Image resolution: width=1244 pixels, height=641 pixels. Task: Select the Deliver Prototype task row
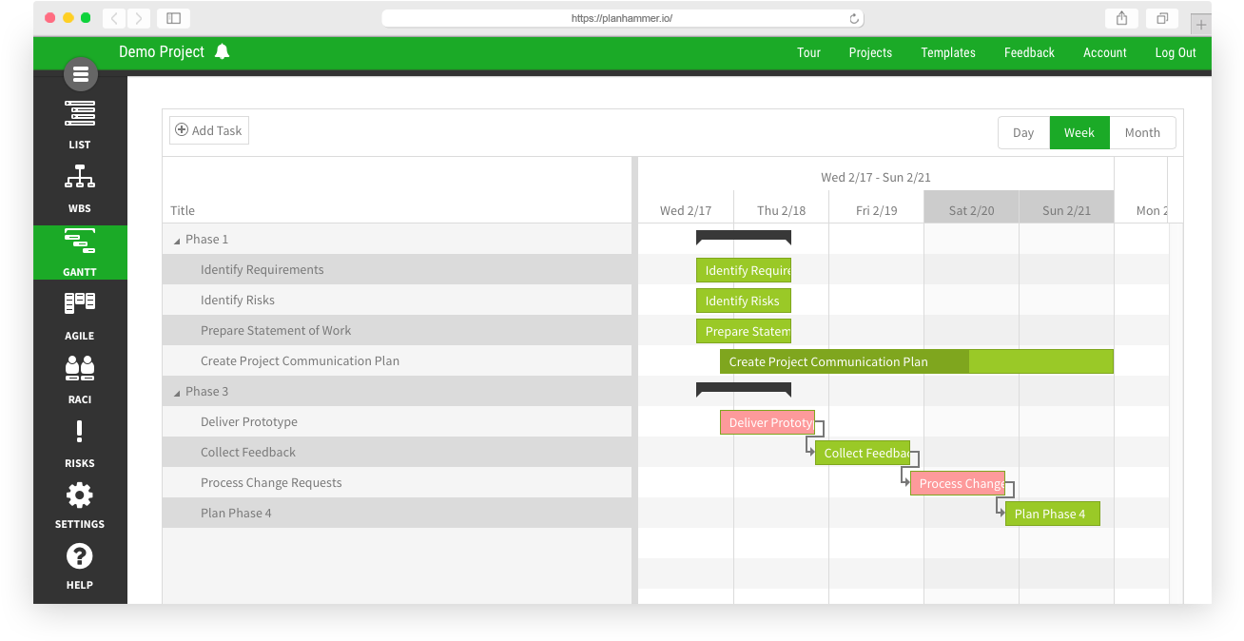397,421
